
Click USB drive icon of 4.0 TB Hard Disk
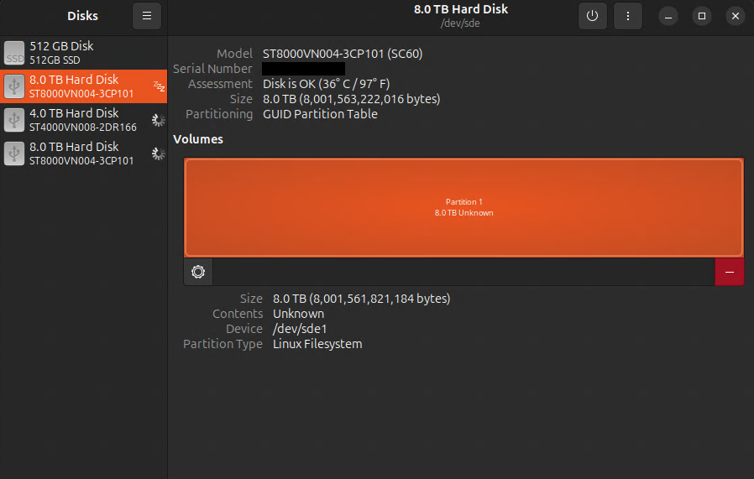(x=14, y=120)
